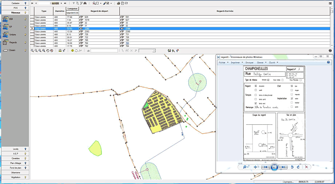This screenshot has width=335, height=184.
Task: Click the Dessin layer icon
Action: click(x=5, y=50)
